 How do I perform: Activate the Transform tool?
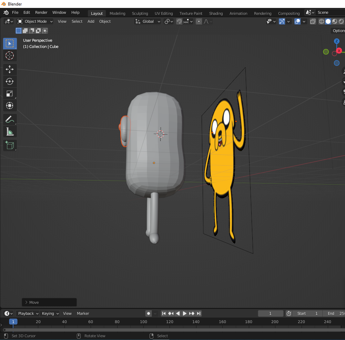click(10, 106)
